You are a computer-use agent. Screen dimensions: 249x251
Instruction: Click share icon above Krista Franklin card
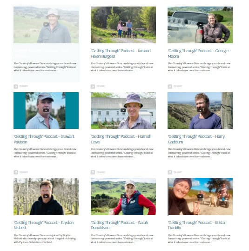(170, 172)
